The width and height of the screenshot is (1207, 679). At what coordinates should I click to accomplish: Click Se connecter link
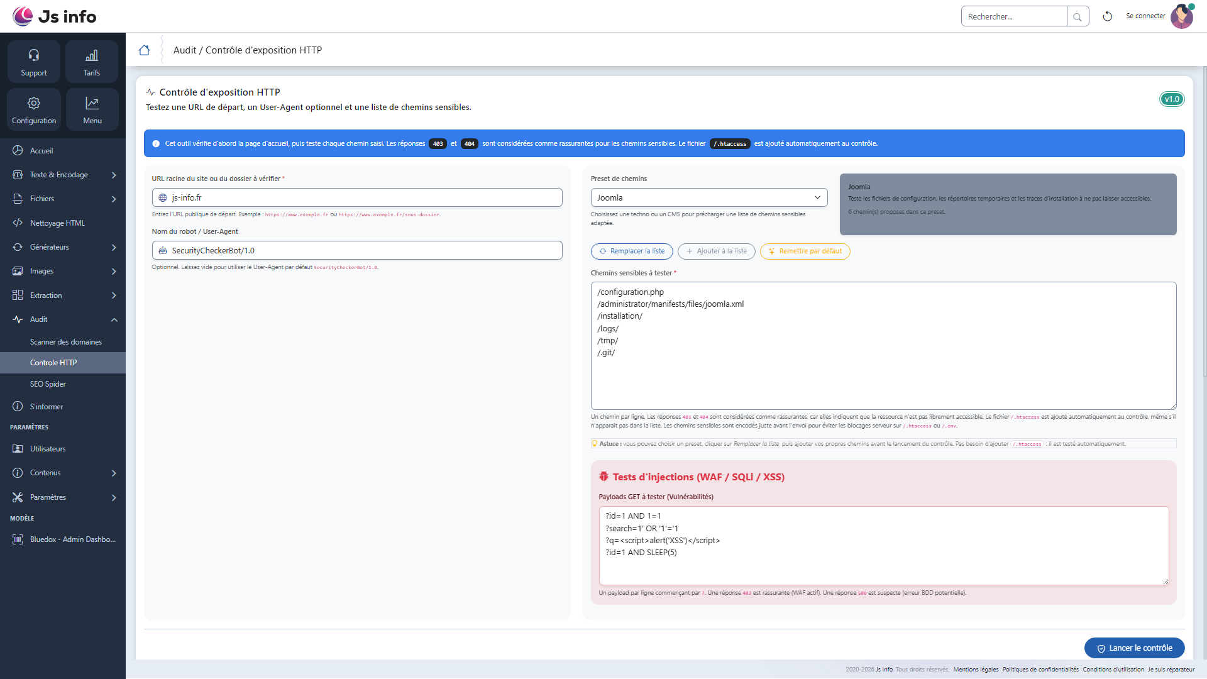1145,16
